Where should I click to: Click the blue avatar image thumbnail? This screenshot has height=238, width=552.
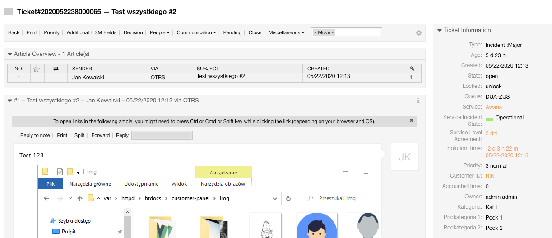(317, 225)
